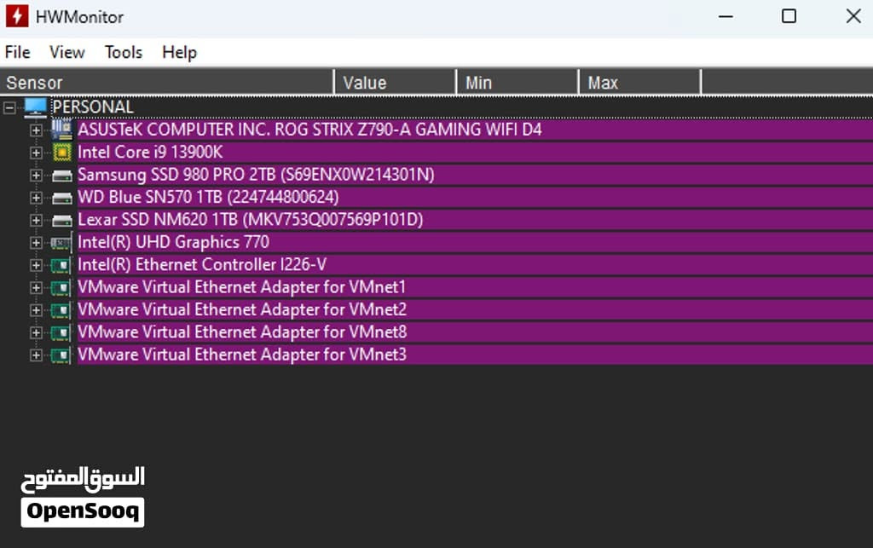The width and height of the screenshot is (873, 548).
Task: Select the PERSONAL row label
Action: click(x=92, y=107)
